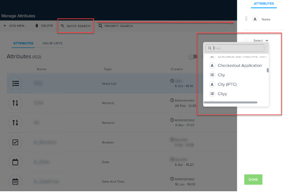Click the dropdown horizontal scrollbar
Screen dimensions: 284x194
[231, 102]
